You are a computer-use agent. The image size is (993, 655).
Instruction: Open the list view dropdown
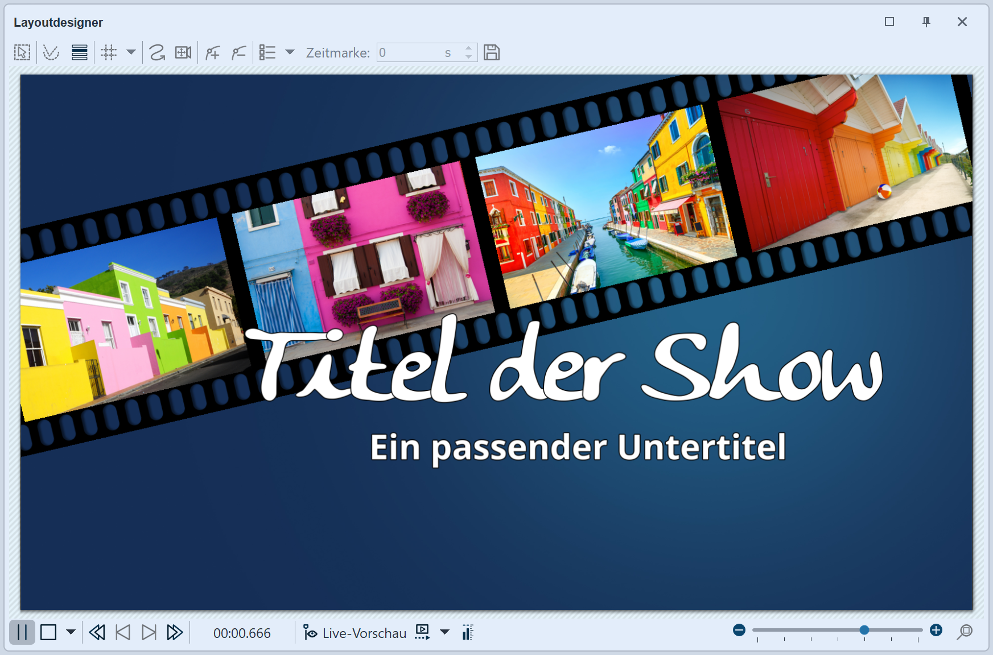click(x=291, y=52)
